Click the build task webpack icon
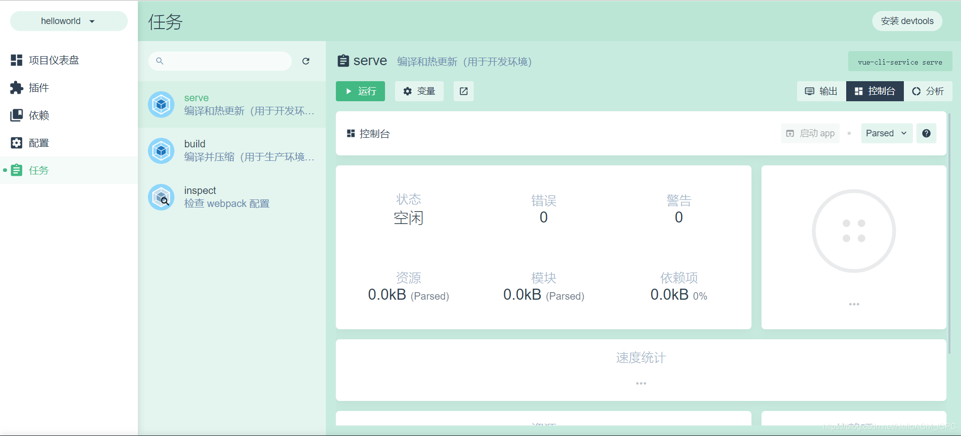Screen dimensions: 961x436 pos(161,151)
